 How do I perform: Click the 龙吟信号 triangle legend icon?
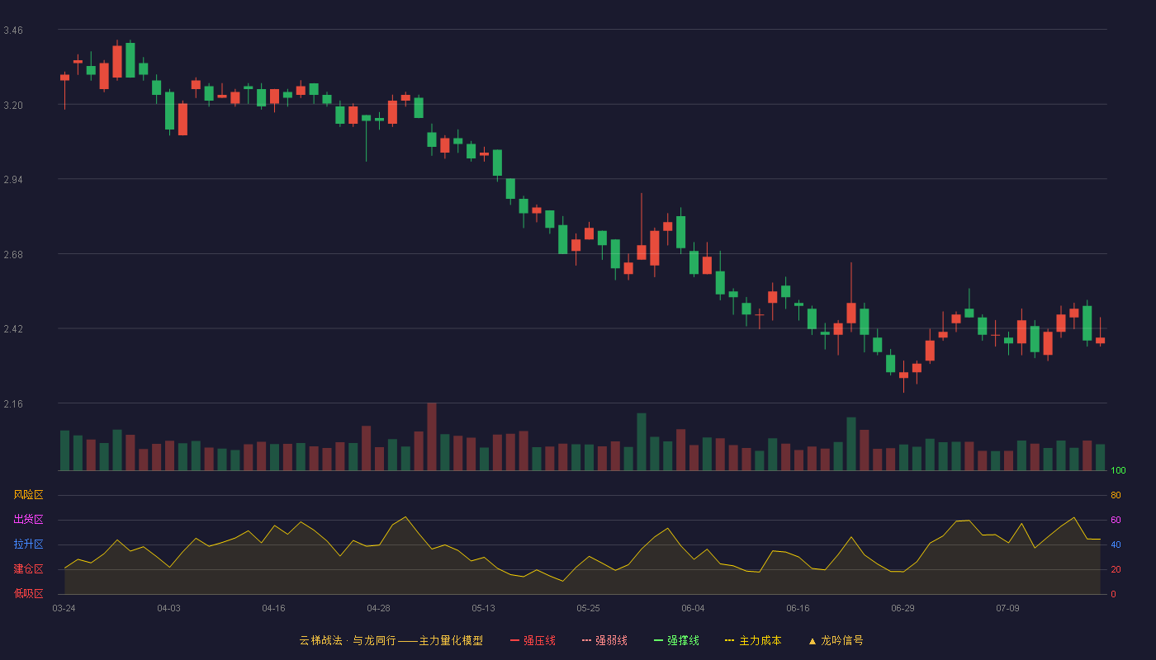point(812,641)
